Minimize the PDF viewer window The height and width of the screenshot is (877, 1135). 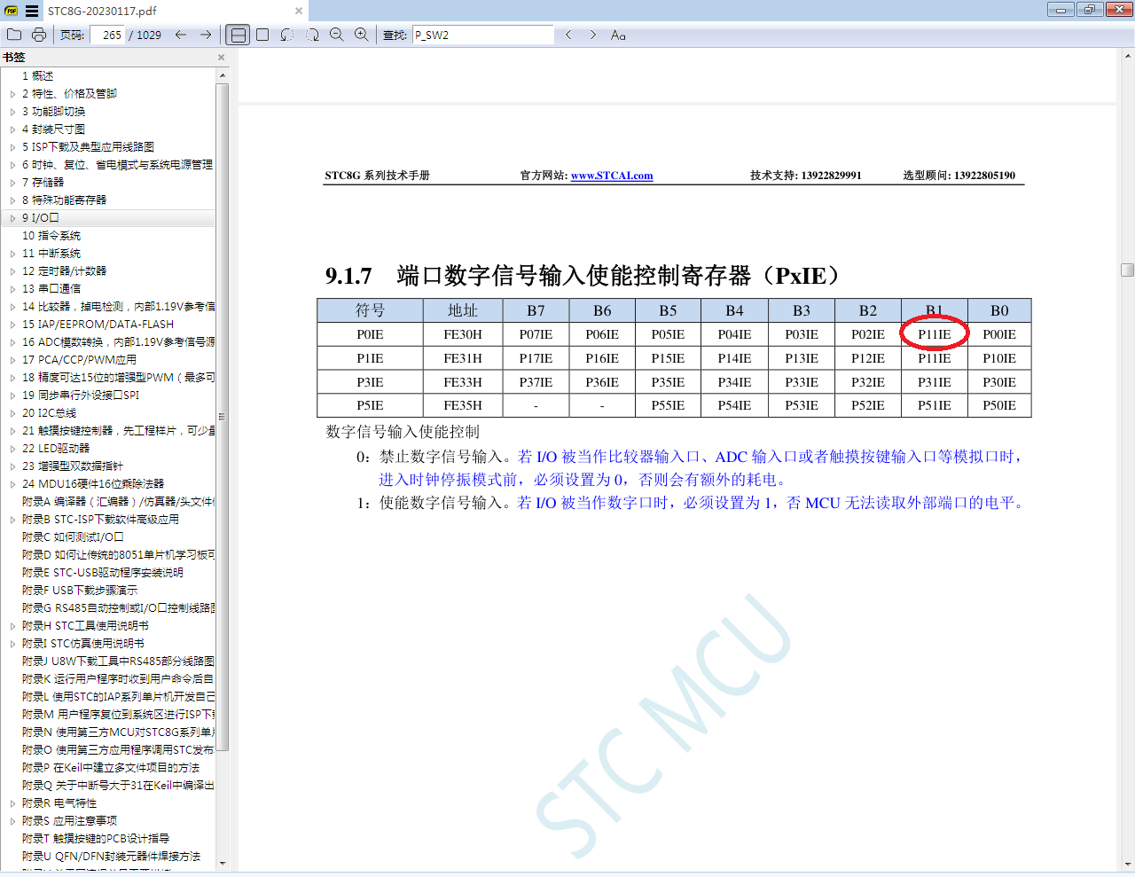tap(1060, 10)
